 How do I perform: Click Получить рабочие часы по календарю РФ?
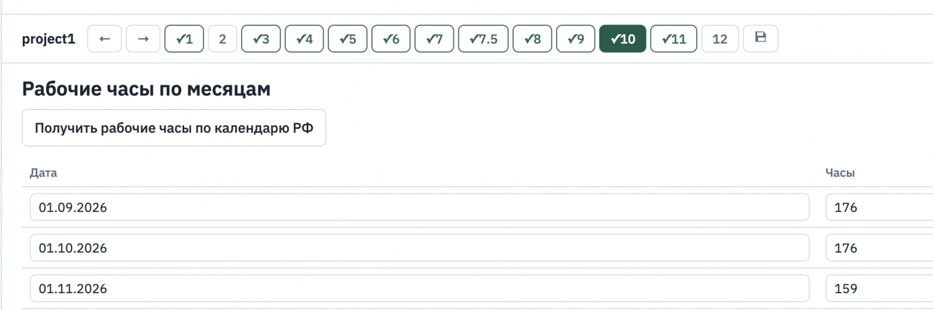coord(174,128)
